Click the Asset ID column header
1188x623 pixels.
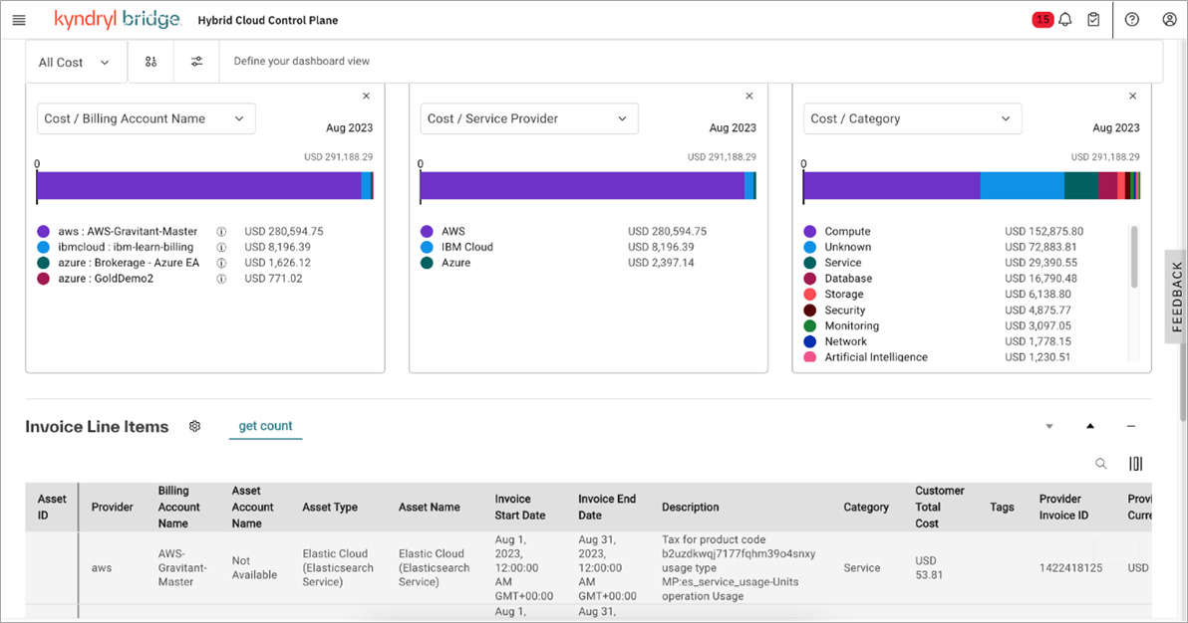coord(52,508)
